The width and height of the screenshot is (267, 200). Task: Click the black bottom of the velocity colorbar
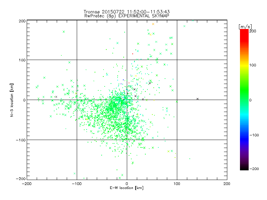pos(244,168)
